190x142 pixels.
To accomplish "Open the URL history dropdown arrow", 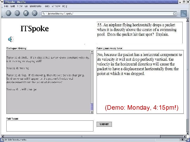I will click(x=174, y=14).
